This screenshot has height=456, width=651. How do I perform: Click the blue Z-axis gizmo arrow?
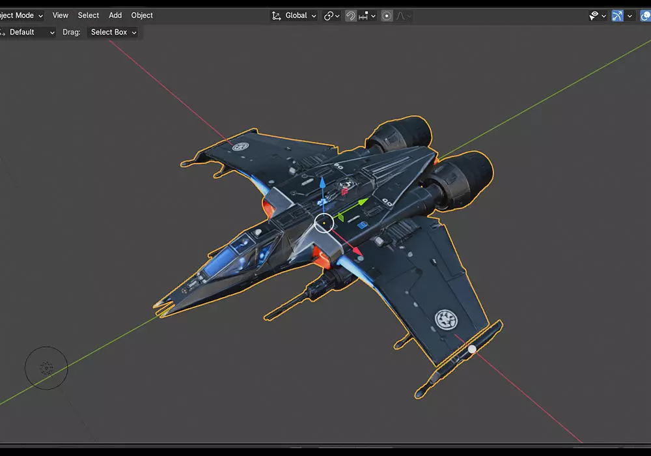(322, 184)
